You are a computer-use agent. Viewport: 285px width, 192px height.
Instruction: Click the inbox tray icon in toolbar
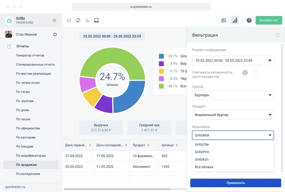pos(96,20)
